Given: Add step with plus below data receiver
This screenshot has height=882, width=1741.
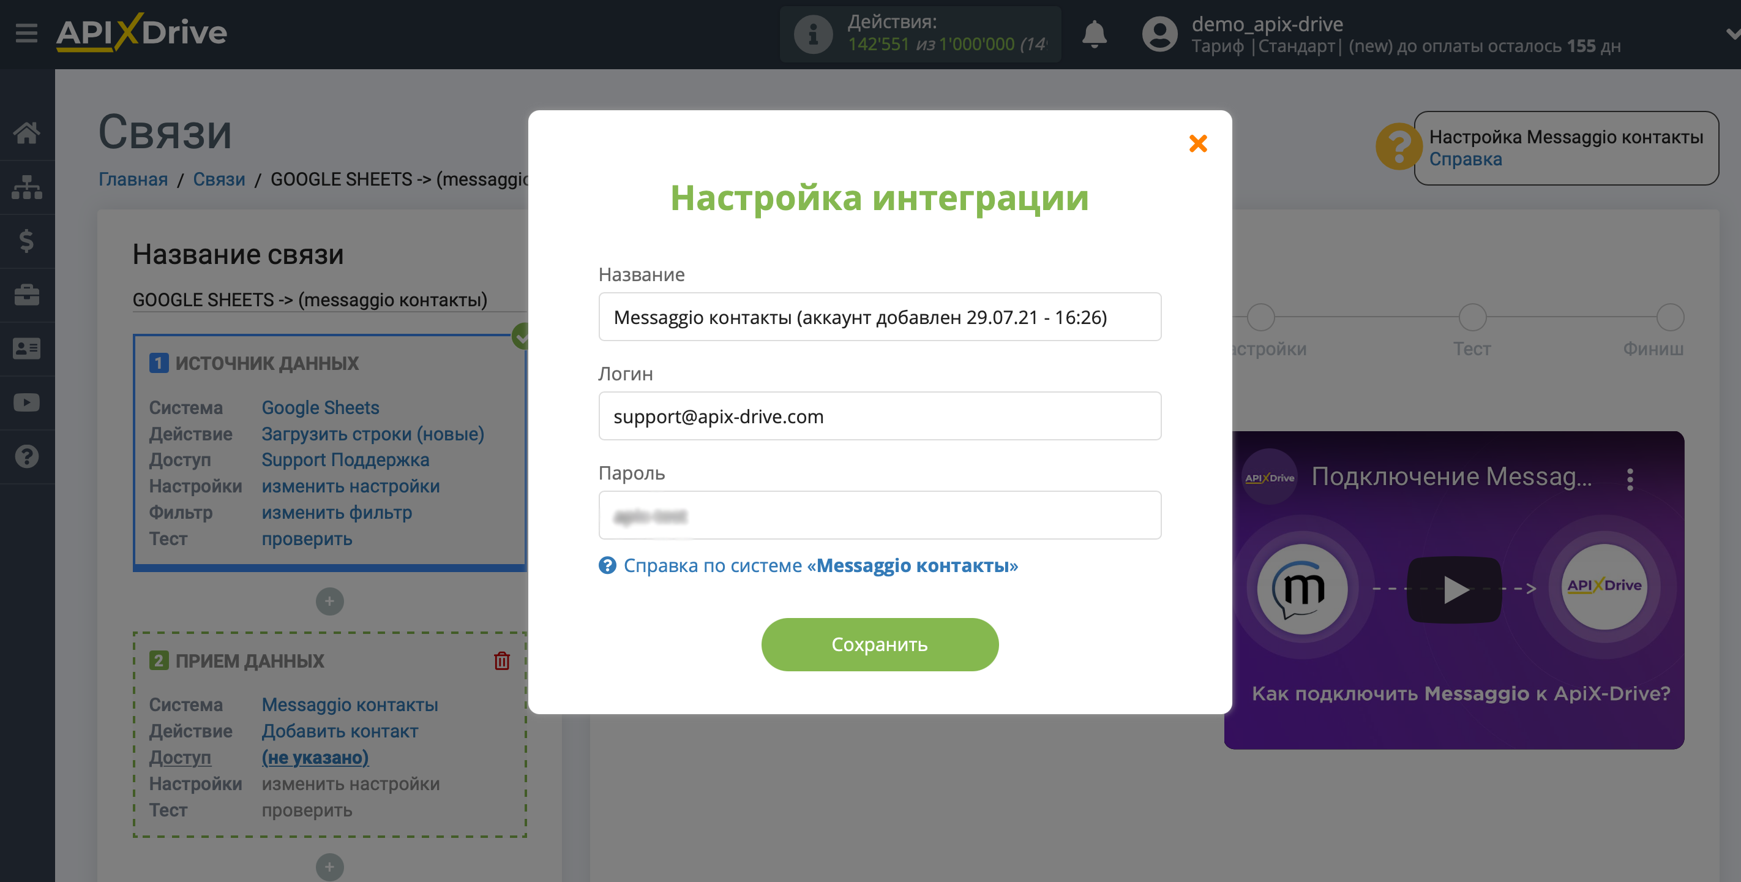Looking at the screenshot, I should 329,867.
